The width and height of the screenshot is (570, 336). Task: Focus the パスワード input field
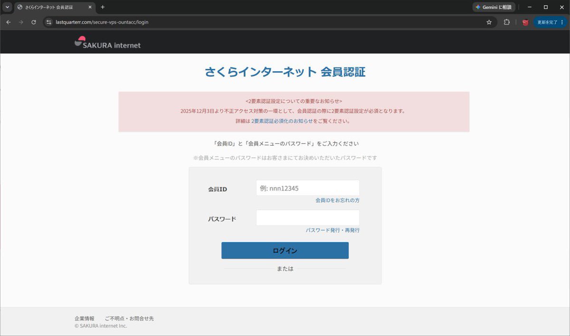[x=308, y=218]
